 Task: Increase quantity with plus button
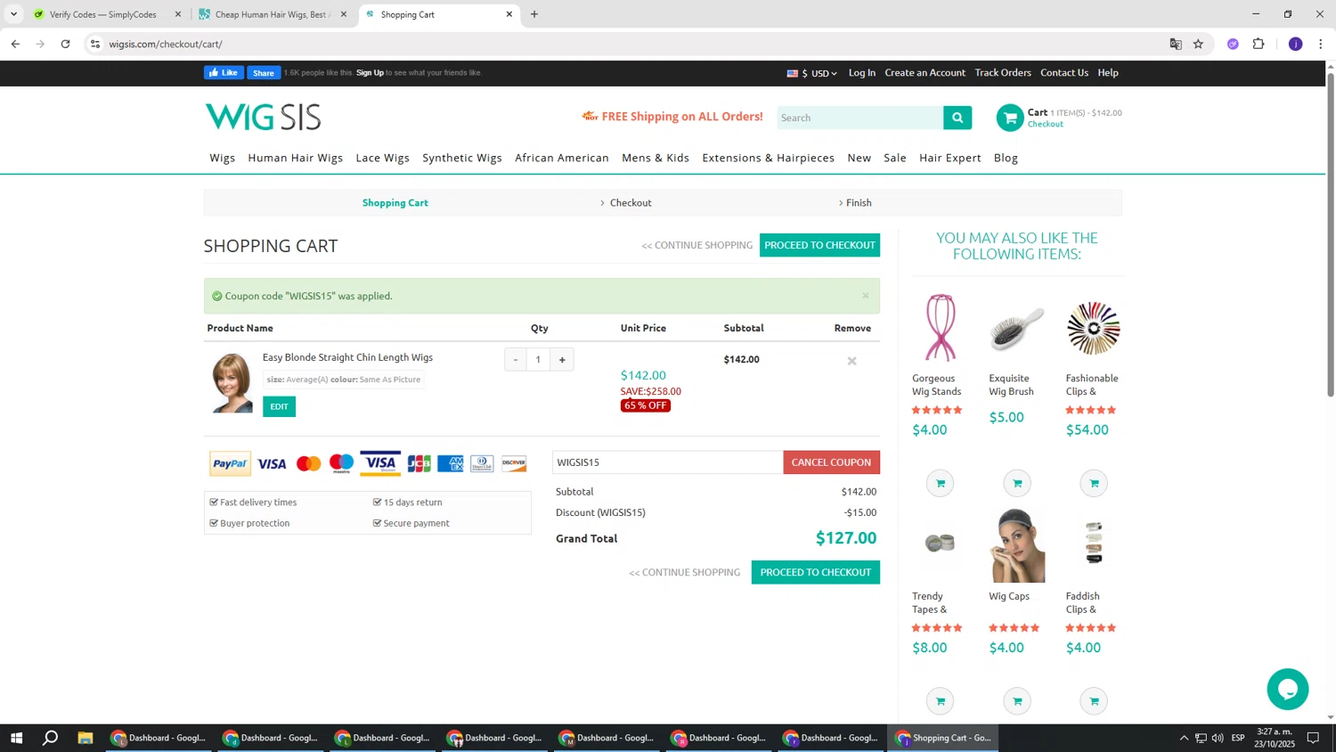[x=562, y=360]
